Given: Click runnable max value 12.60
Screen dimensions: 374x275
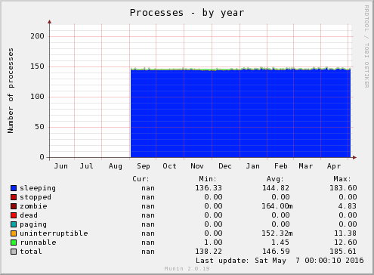Looking at the screenshot, I should click(x=345, y=243).
